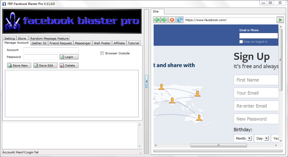Click the First Name field
The width and height of the screenshot is (288, 157).
click(256, 80)
